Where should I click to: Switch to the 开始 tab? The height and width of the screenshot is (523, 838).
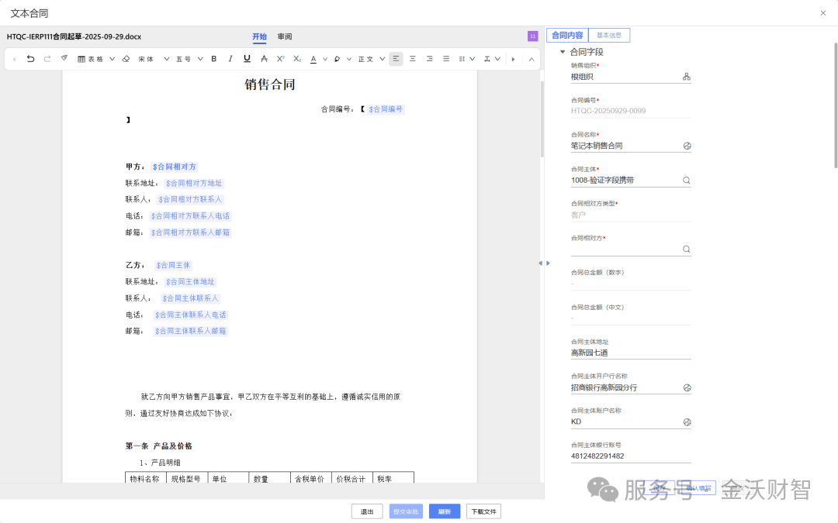[x=259, y=37]
